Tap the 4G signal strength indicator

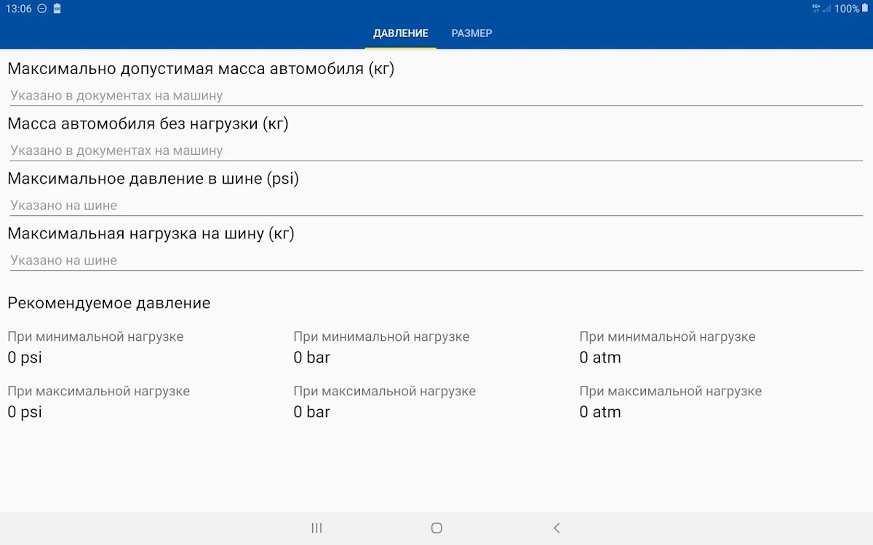821,9
